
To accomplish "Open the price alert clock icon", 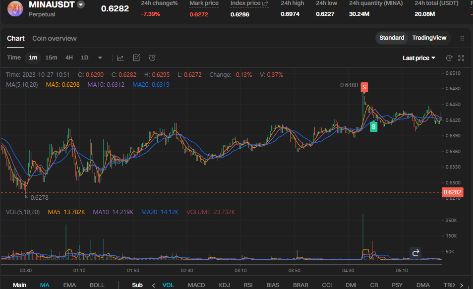I will [x=152, y=58].
